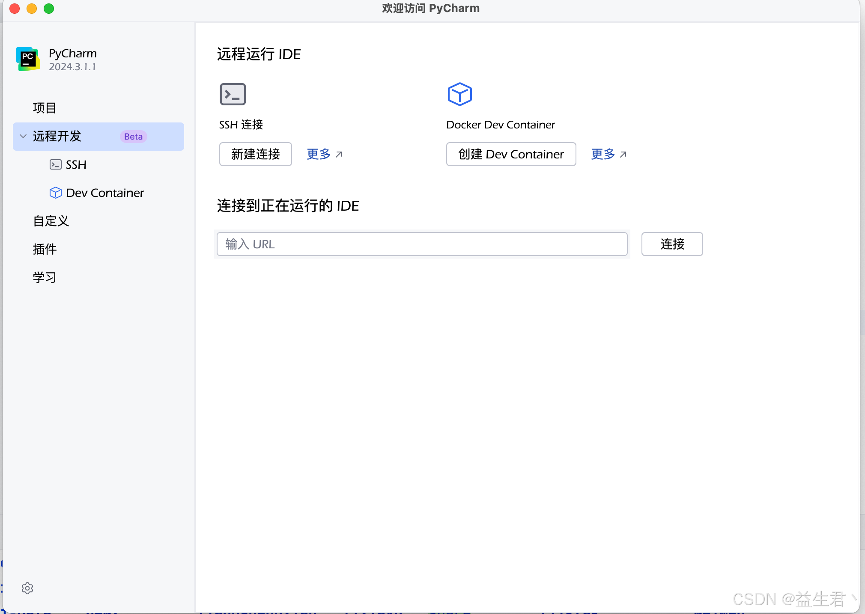Click the 连接 button

pyautogui.click(x=671, y=244)
